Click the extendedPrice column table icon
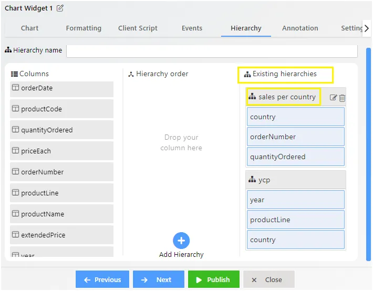The height and width of the screenshot is (291, 373). (15, 234)
